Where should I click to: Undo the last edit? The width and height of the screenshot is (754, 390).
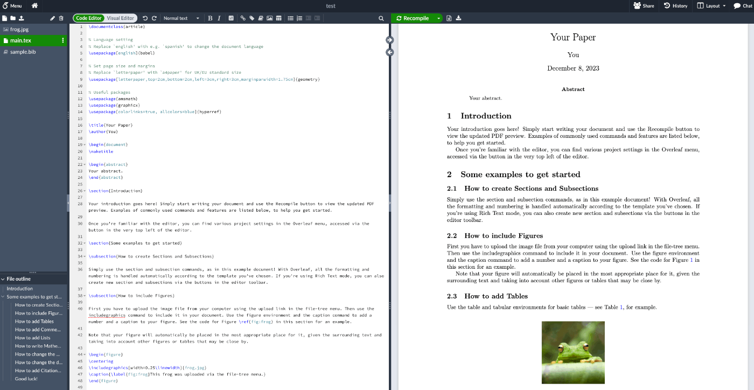pos(145,18)
